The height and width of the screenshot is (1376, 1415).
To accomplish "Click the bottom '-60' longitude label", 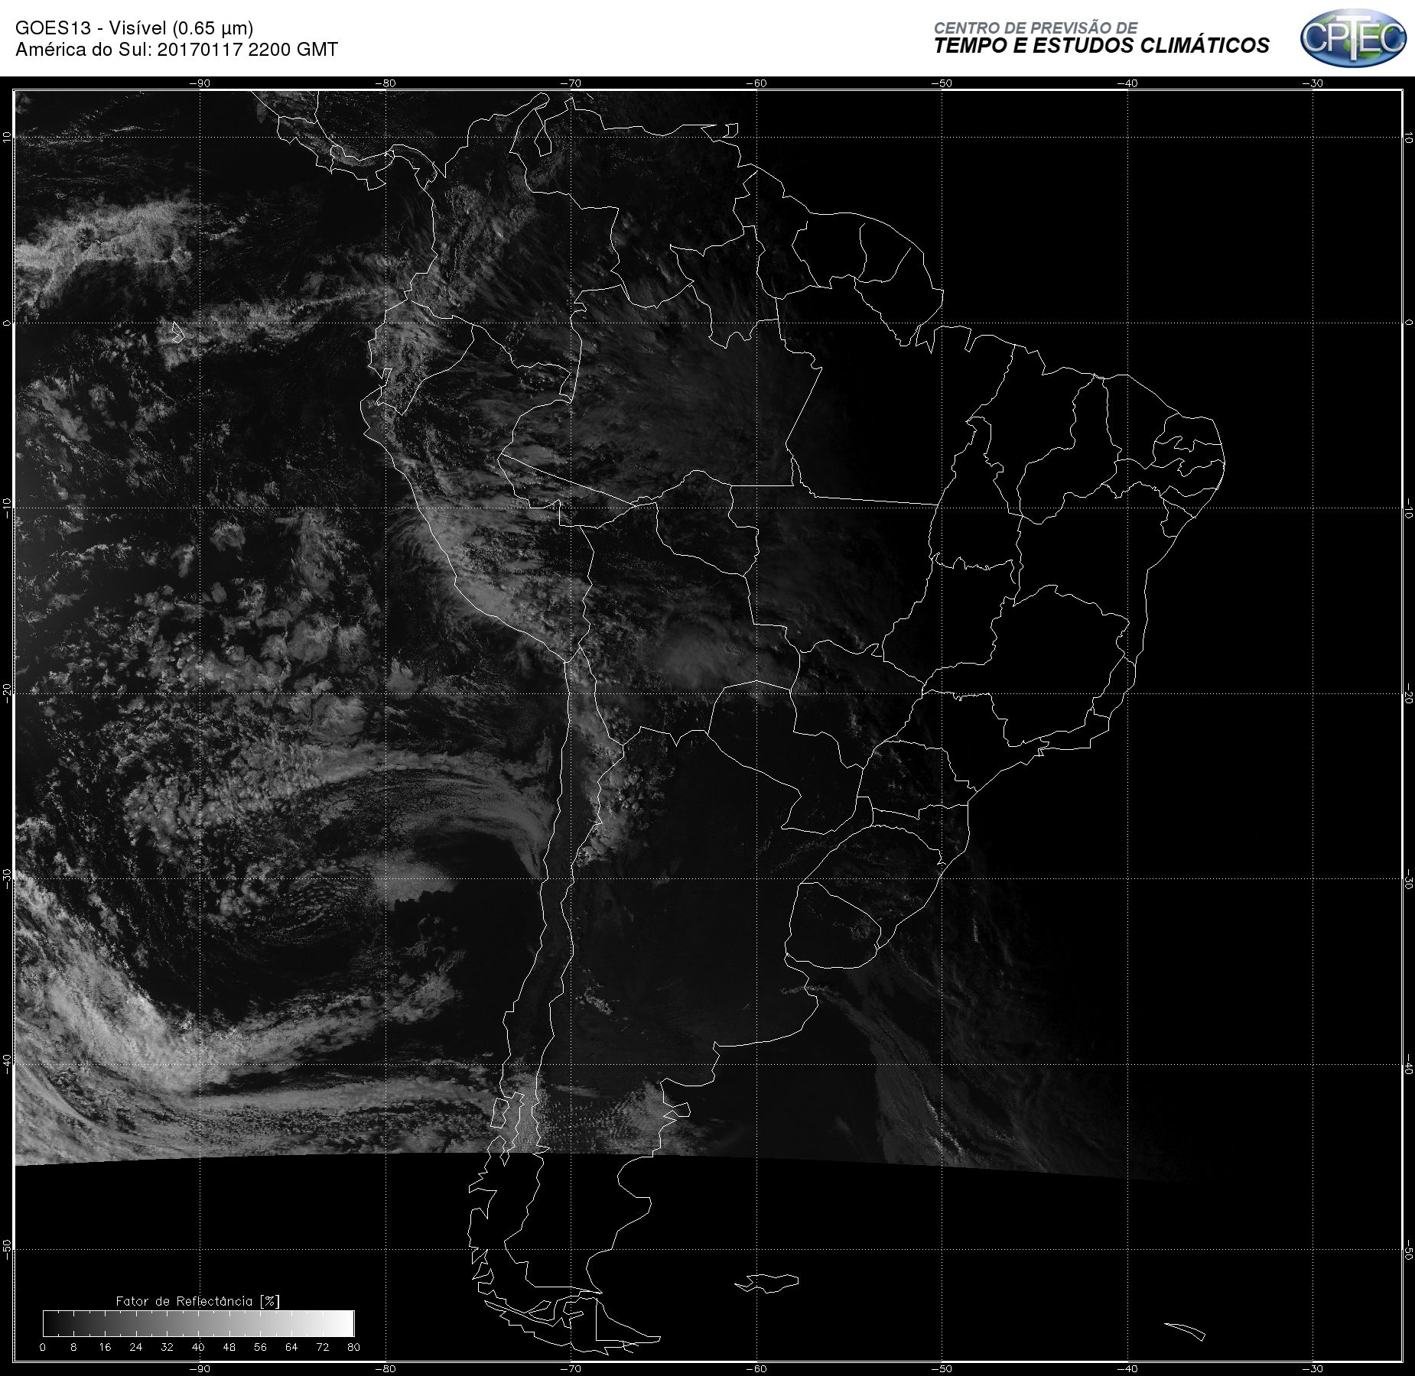I will point(756,1368).
